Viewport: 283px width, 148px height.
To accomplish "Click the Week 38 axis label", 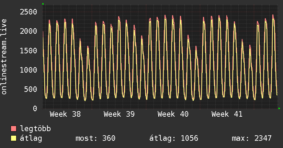I will coord(65,114).
